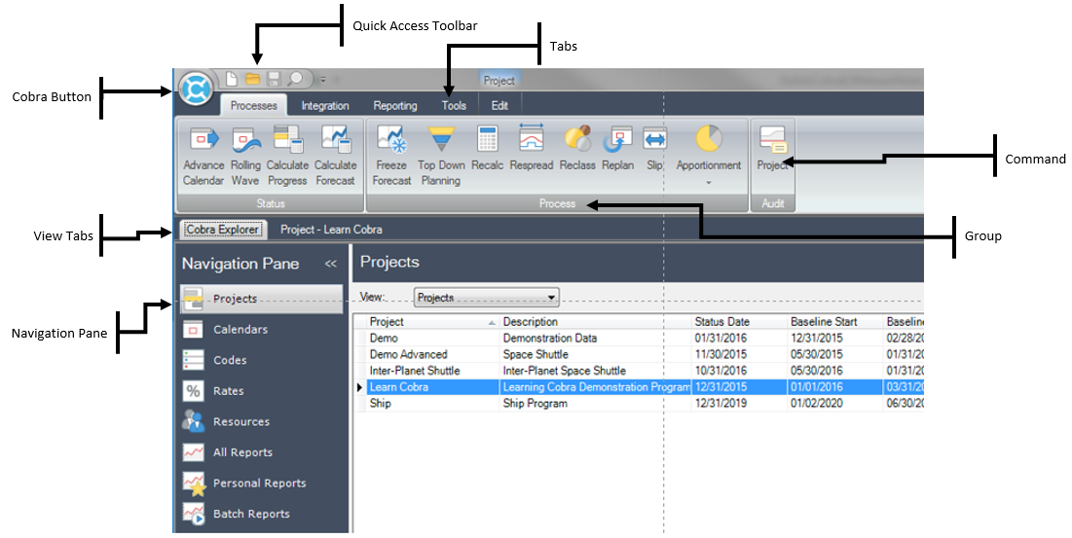Switch to the Integration ribbon tab
The image size is (1072, 538).
click(x=324, y=106)
